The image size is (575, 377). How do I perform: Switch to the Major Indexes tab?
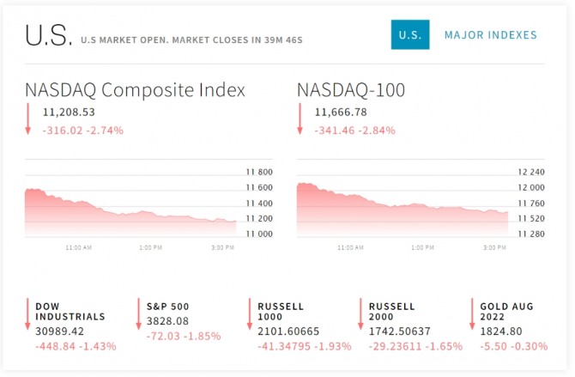(x=490, y=35)
